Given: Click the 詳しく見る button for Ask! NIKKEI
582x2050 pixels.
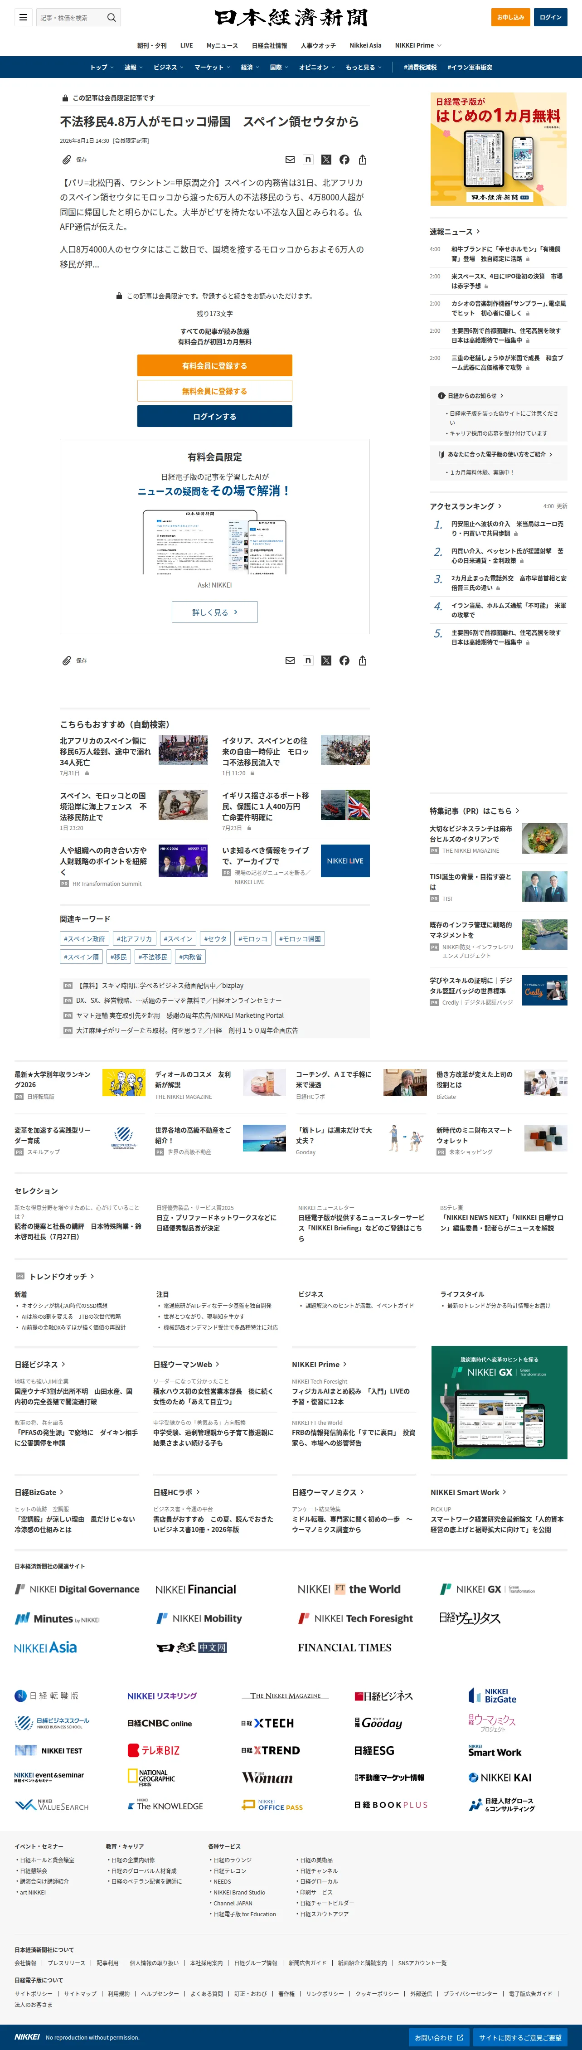Looking at the screenshot, I should pos(214,612).
